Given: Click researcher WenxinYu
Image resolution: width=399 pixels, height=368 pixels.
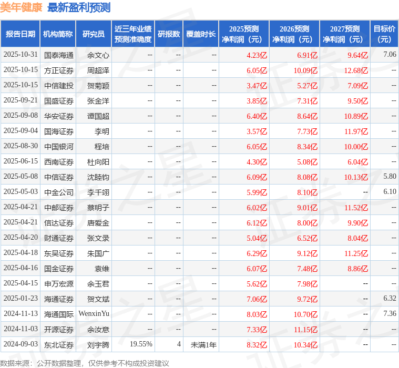Looking at the screenshot, I should 94,313.
